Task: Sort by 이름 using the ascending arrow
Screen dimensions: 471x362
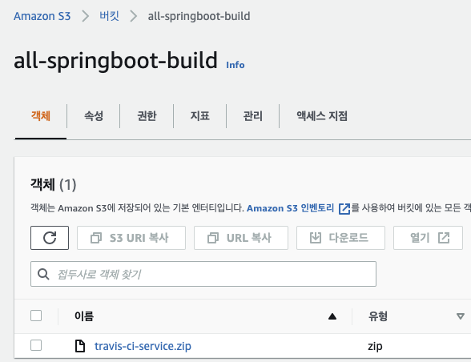Action: tap(332, 316)
